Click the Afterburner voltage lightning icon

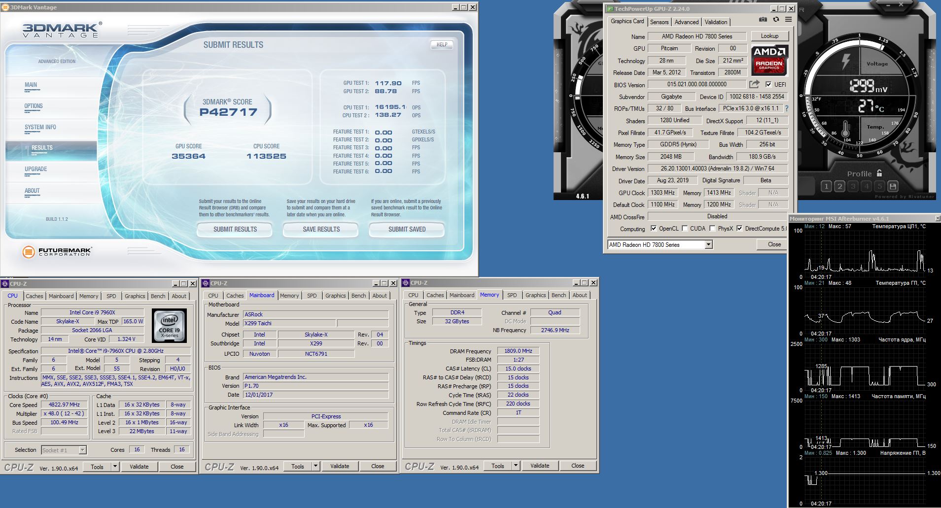point(845,61)
